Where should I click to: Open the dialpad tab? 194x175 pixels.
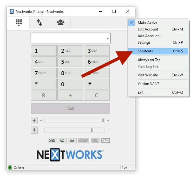pyautogui.click(x=18, y=23)
